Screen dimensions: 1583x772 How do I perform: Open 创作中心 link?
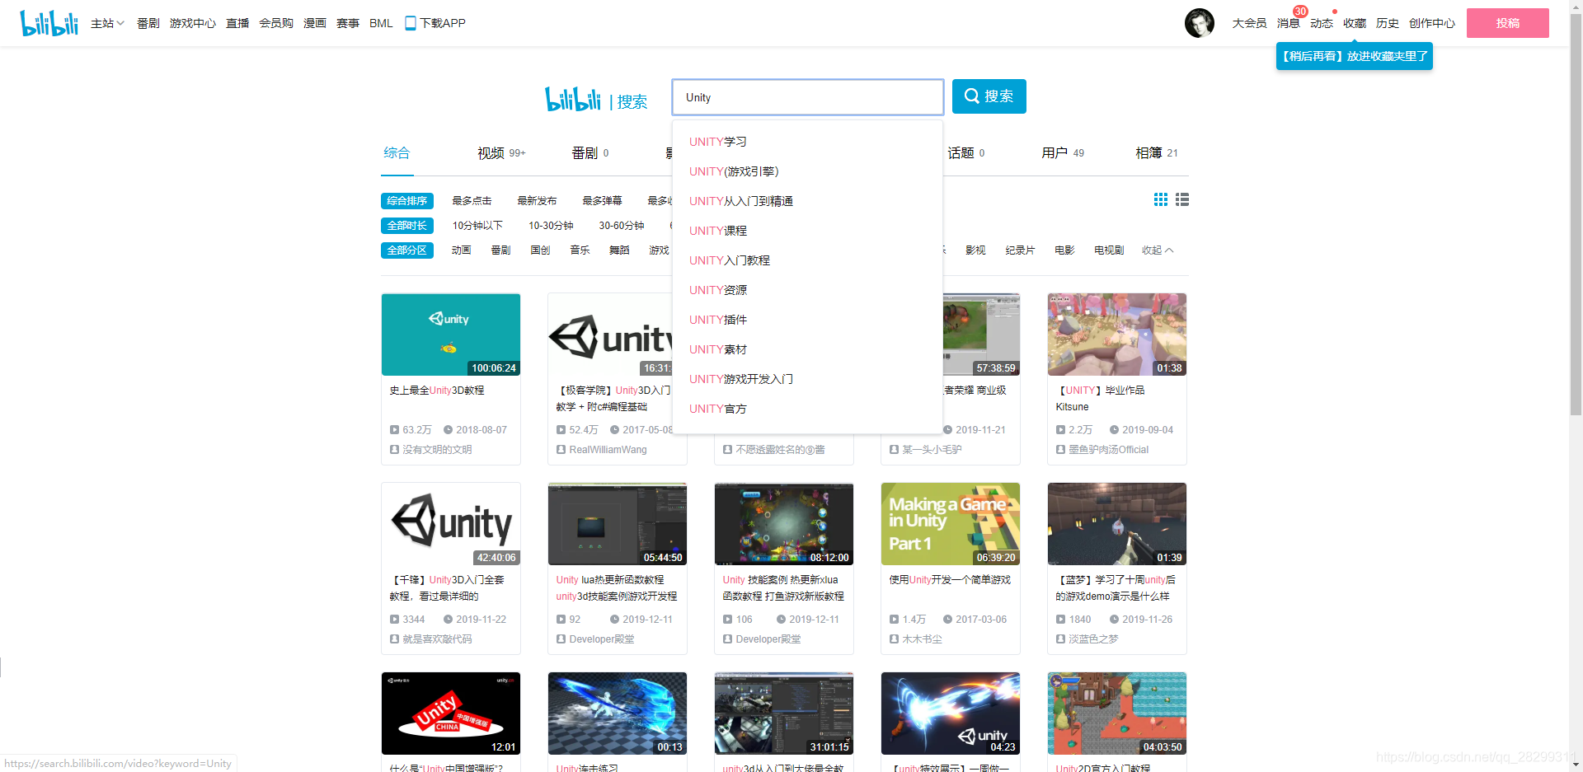tap(1432, 23)
